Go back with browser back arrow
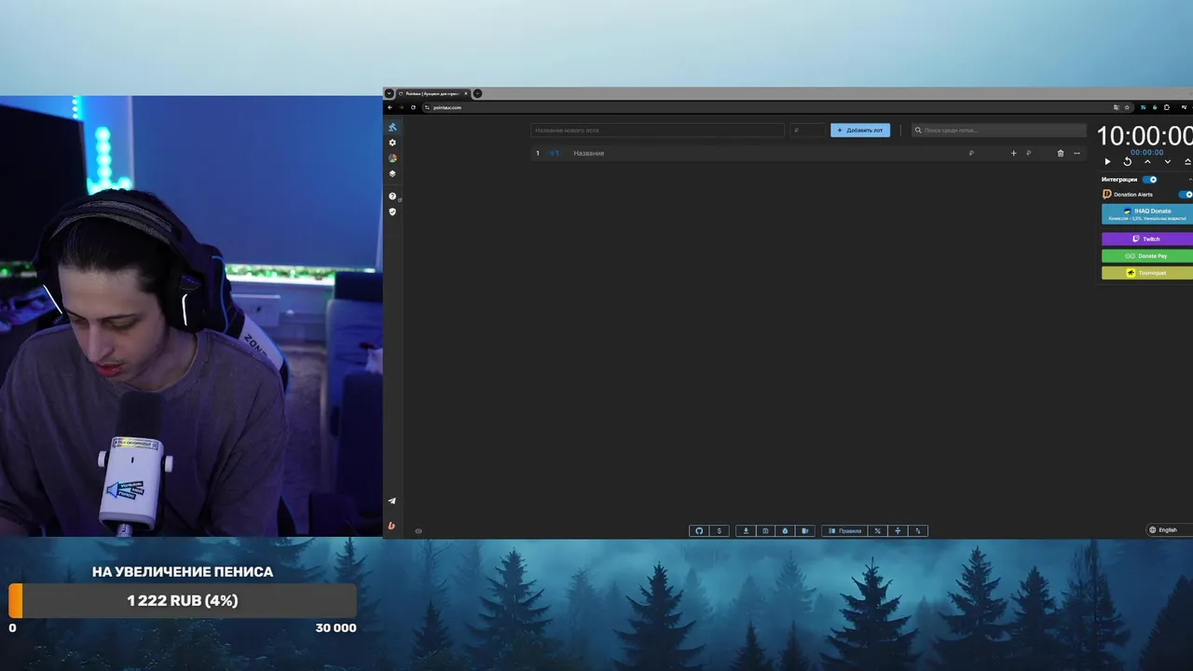The width and height of the screenshot is (1193, 671). [391, 107]
